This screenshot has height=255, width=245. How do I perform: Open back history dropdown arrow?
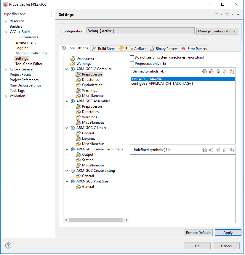(221, 14)
